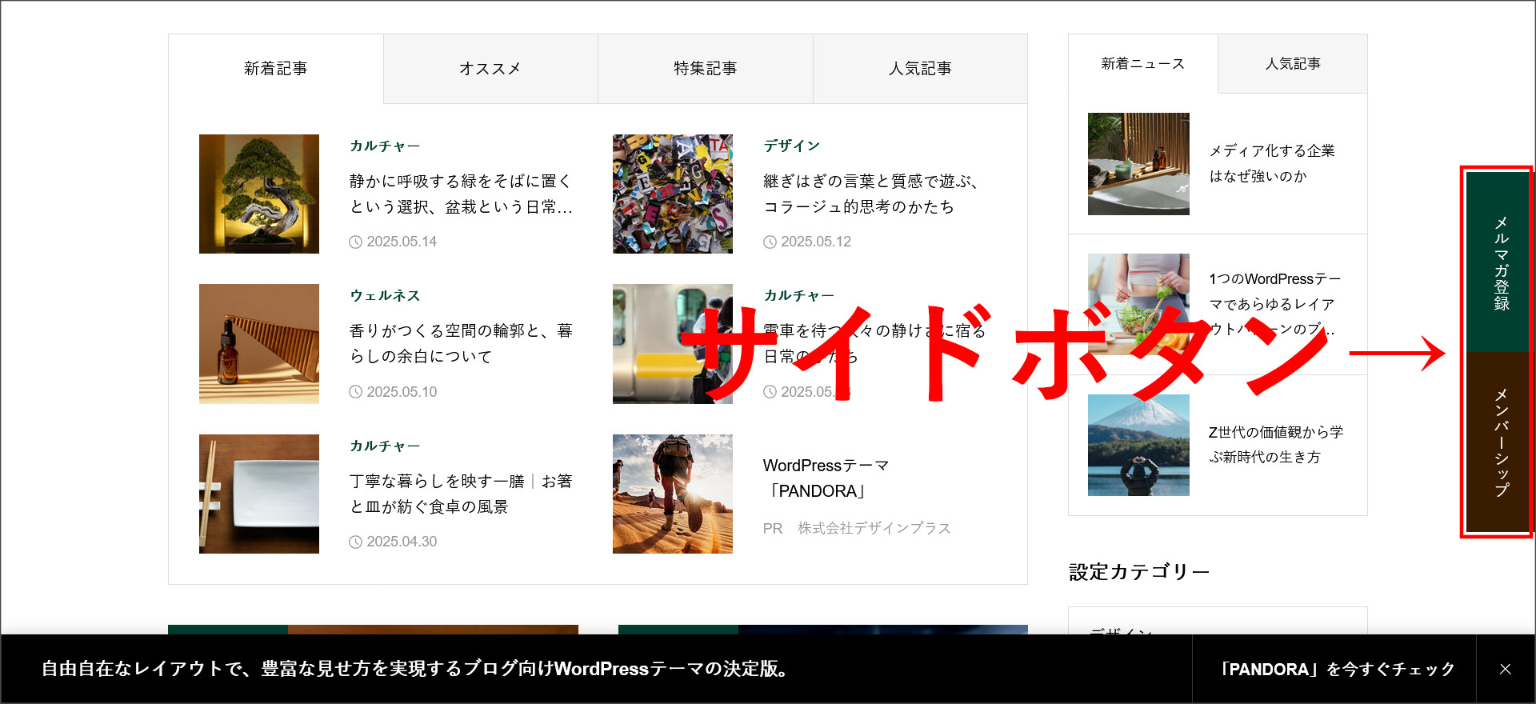This screenshot has height=704, width=1536.
Task: Open the bonsai tree article thumbnail
Action: 259,194
